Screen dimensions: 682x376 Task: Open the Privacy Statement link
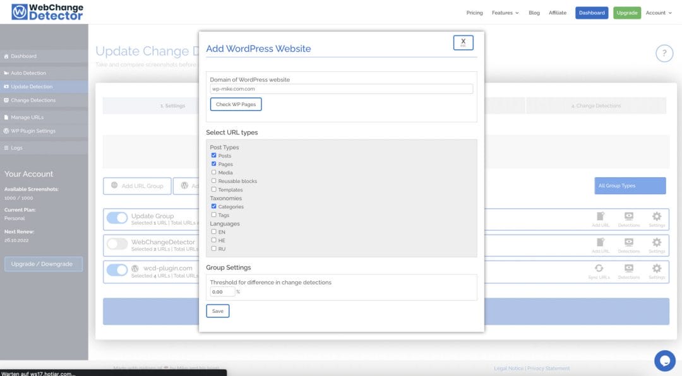[549, 368]
